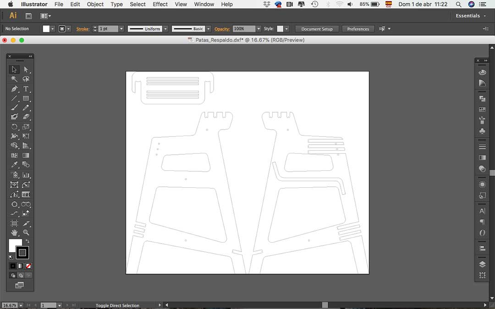Choose the Rectangle tool
The image size is (495, 309).
pyautogui.click(x=26, y=98)
